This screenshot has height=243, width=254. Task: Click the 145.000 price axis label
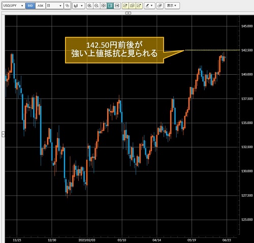(247, 26)
